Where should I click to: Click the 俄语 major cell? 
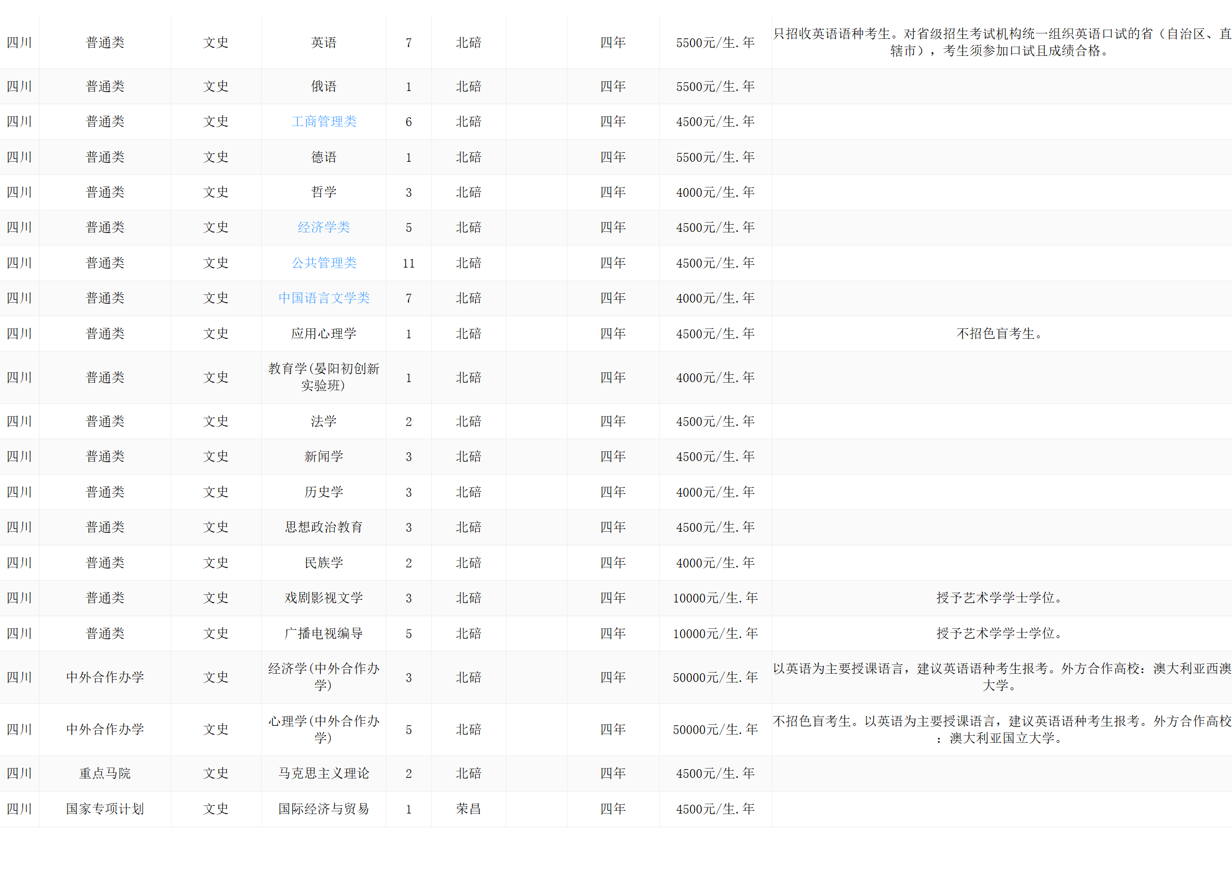[324, 87]
